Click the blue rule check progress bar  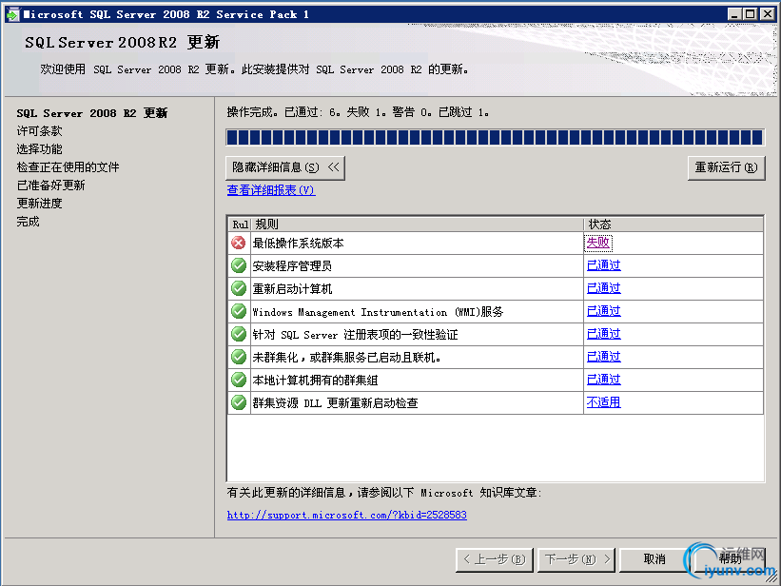click(x=495, y=138)
